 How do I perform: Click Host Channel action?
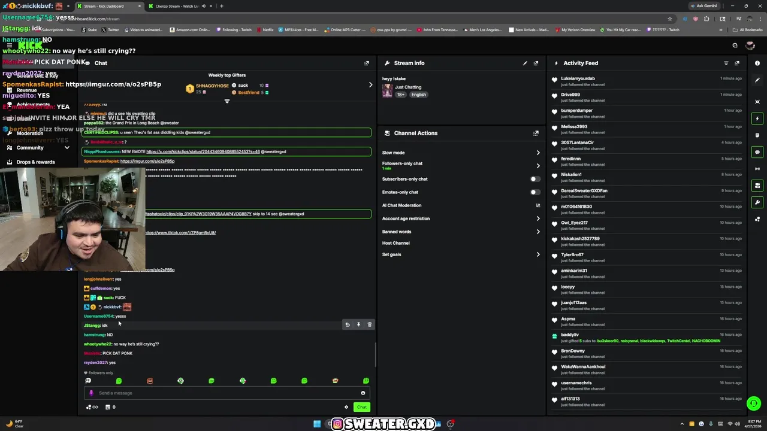tap(396, 243)
